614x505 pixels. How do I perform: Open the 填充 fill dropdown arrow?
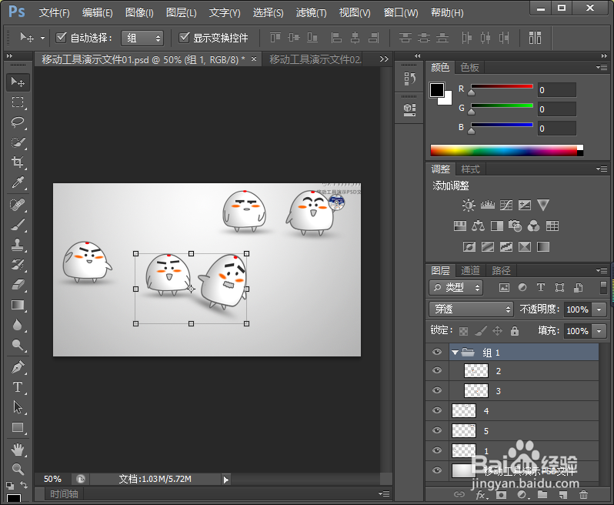pos(599,331)
